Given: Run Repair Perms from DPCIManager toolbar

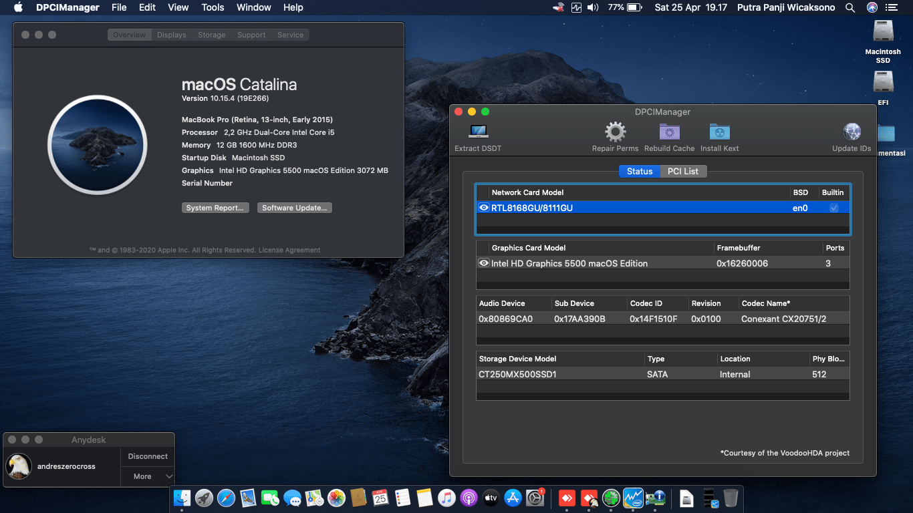Looking at the screenshot, I should (x=615, y=131).
